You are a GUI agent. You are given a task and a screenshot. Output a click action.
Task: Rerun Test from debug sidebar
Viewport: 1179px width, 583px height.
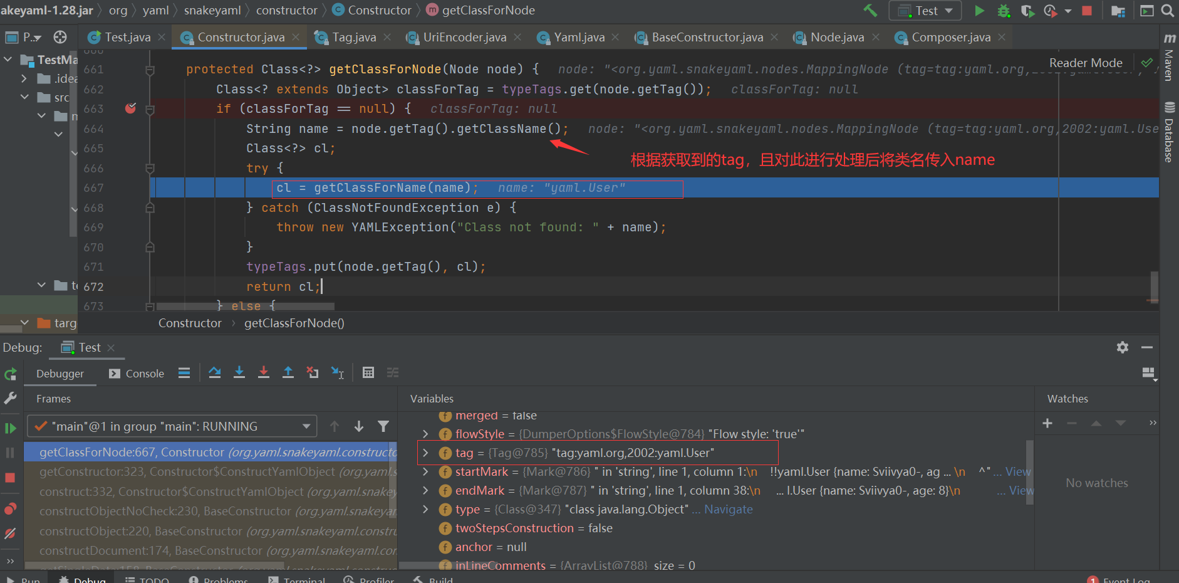(x=10, y=374)
